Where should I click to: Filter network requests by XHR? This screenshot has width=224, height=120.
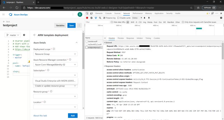(132, 22)
